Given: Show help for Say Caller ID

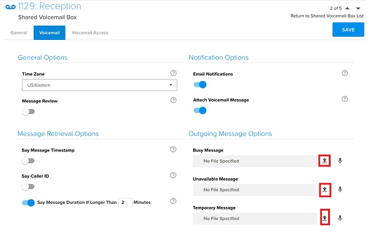Looking at the screenshot, I should pos(173,175).
